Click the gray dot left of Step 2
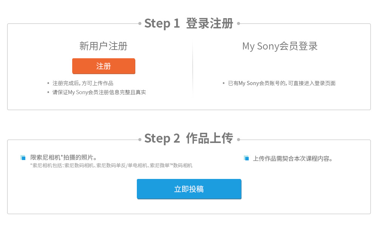The image size is (378, 244). click(140, 140)
